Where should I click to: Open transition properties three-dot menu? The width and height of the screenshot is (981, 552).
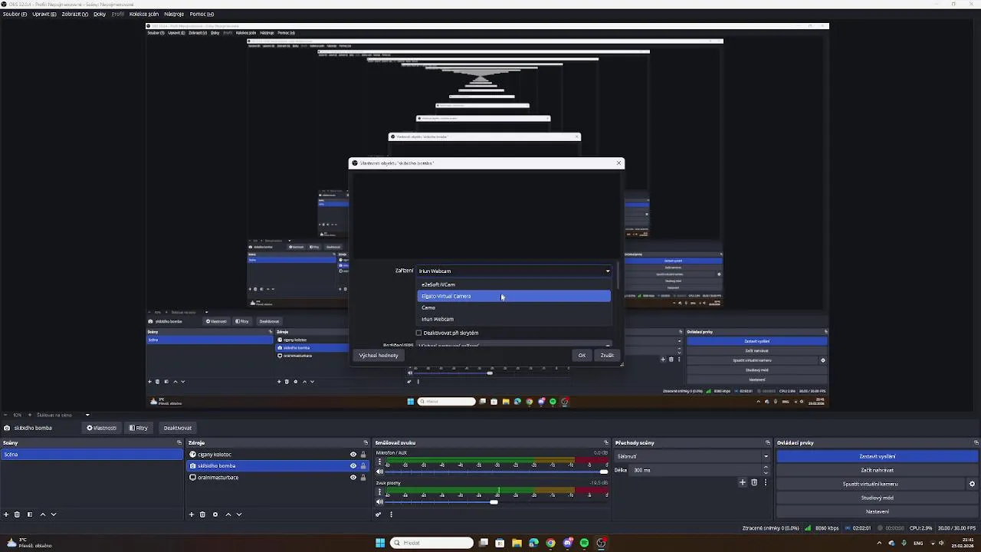pos(765,482)
